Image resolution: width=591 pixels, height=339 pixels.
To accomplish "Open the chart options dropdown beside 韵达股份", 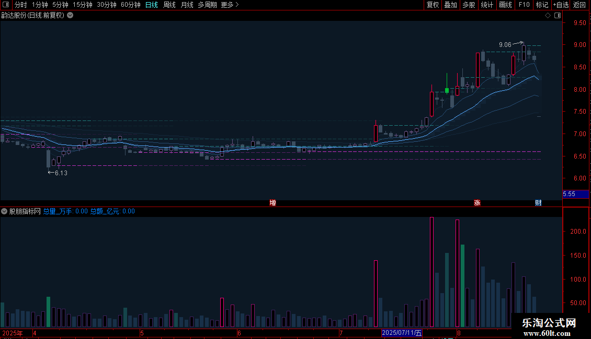I will (x=70, y=16).
